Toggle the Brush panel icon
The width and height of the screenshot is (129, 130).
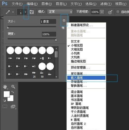[32, 12]
